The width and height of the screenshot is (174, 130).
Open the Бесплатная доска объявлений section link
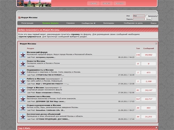[x=43, y=114]
